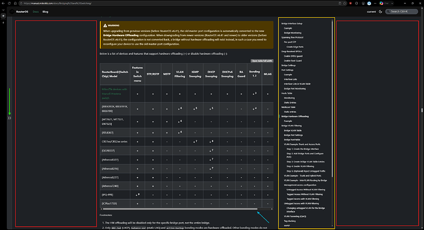Jump to 'Bridge Monitoring' in contents
This screenshot has width=424, height=230.
click(x=292, y=33)
